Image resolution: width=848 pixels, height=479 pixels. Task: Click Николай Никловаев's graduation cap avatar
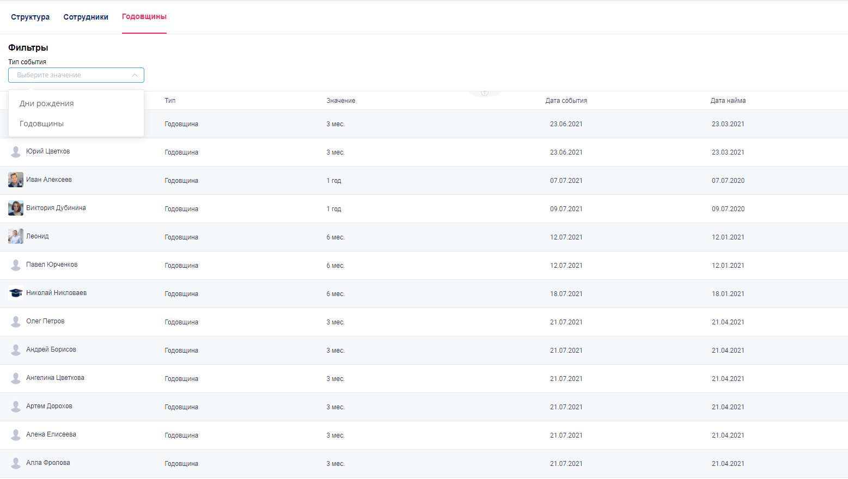[x=16, y=293]
